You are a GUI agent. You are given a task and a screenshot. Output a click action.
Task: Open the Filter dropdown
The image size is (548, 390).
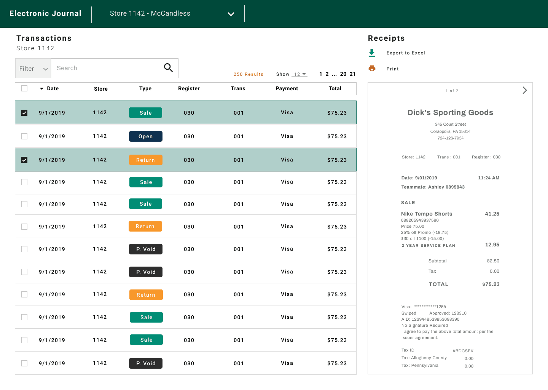[33, 69]
